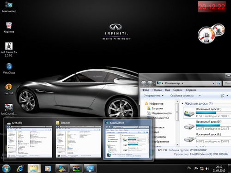Screen dimensions: 231x173
Task: Launch Internet Explorer from taskbar
Action: (20, 168)
